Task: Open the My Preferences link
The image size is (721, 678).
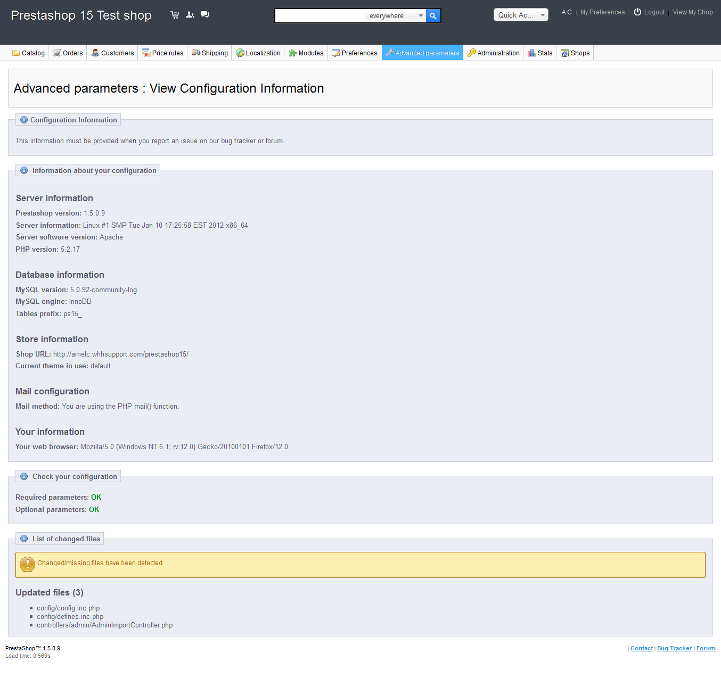Action: point(602,12)
